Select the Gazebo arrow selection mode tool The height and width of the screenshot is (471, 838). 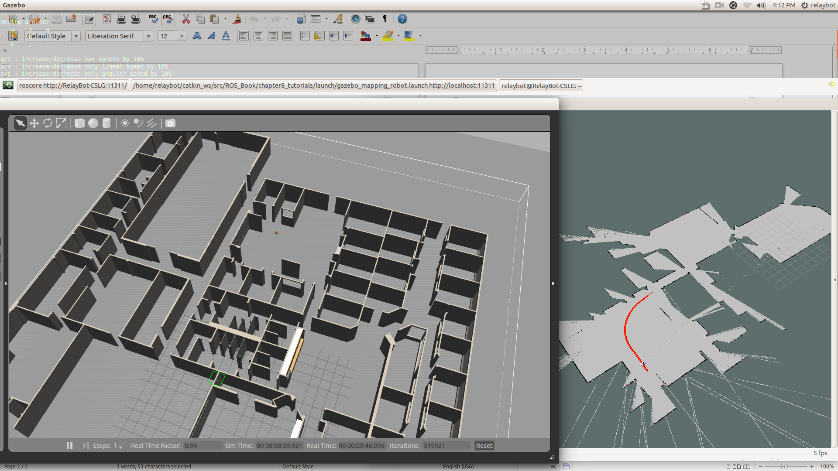20,123
